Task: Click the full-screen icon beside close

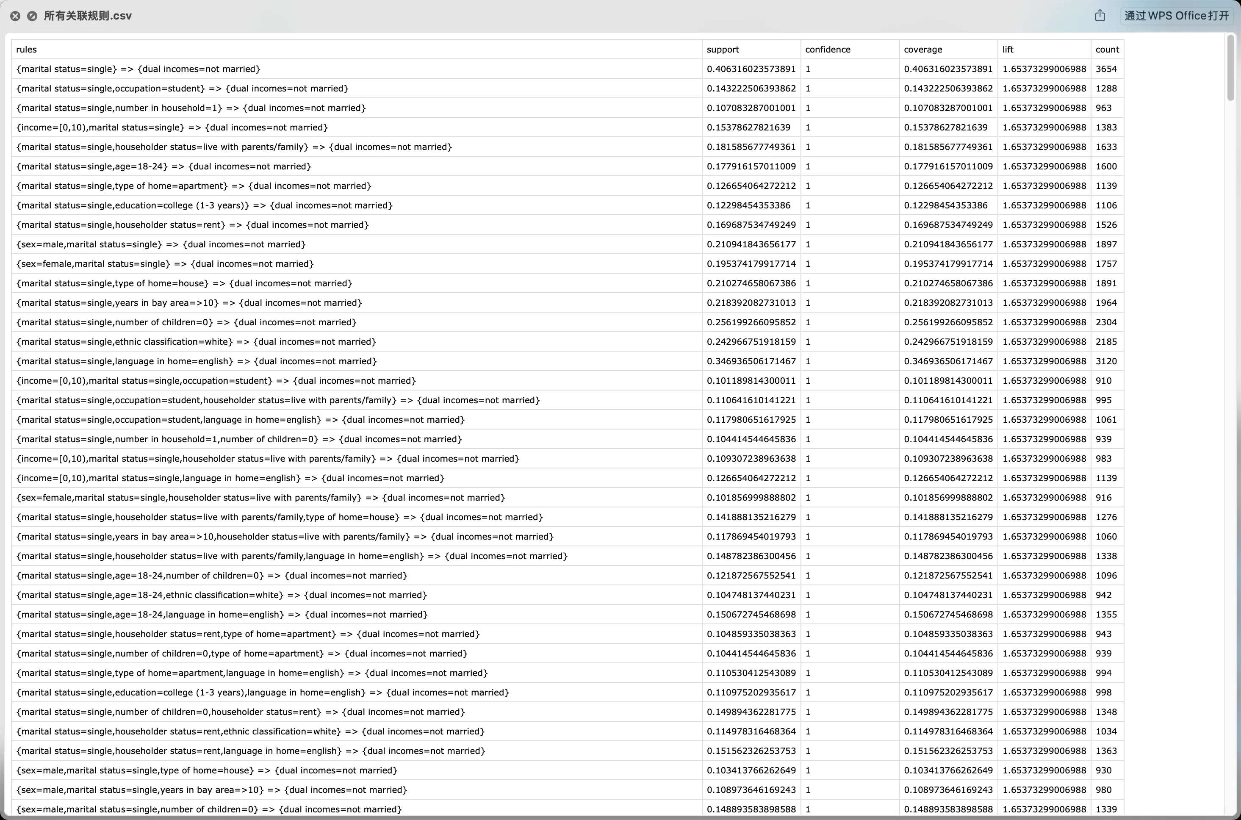Action: [x=32, y=16]
